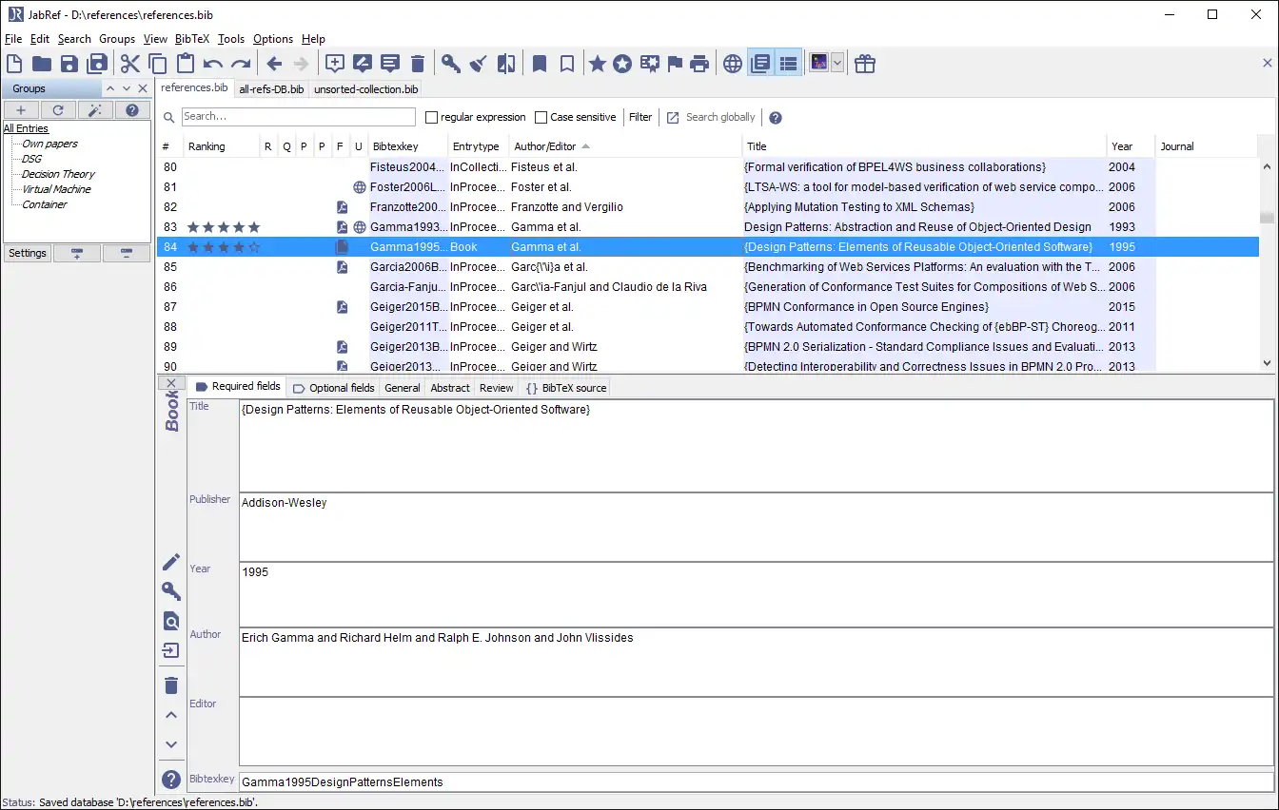Click the pencil icon in entry editor sidebar
The height and width of the screenshot is (810, 1279).
point(171,562)
